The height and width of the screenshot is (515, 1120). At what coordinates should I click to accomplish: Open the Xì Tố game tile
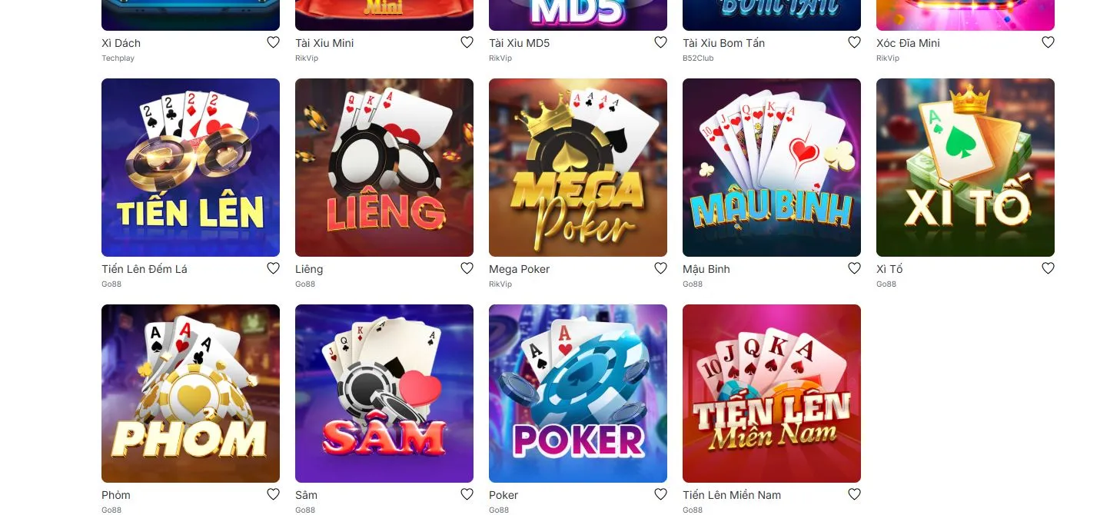tap(965, 168)
